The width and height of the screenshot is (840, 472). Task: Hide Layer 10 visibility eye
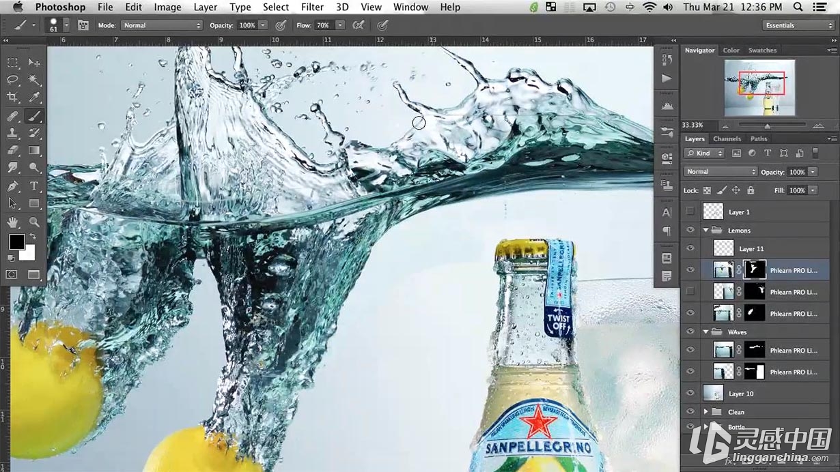pyautogui.click(x=690, y=394)
